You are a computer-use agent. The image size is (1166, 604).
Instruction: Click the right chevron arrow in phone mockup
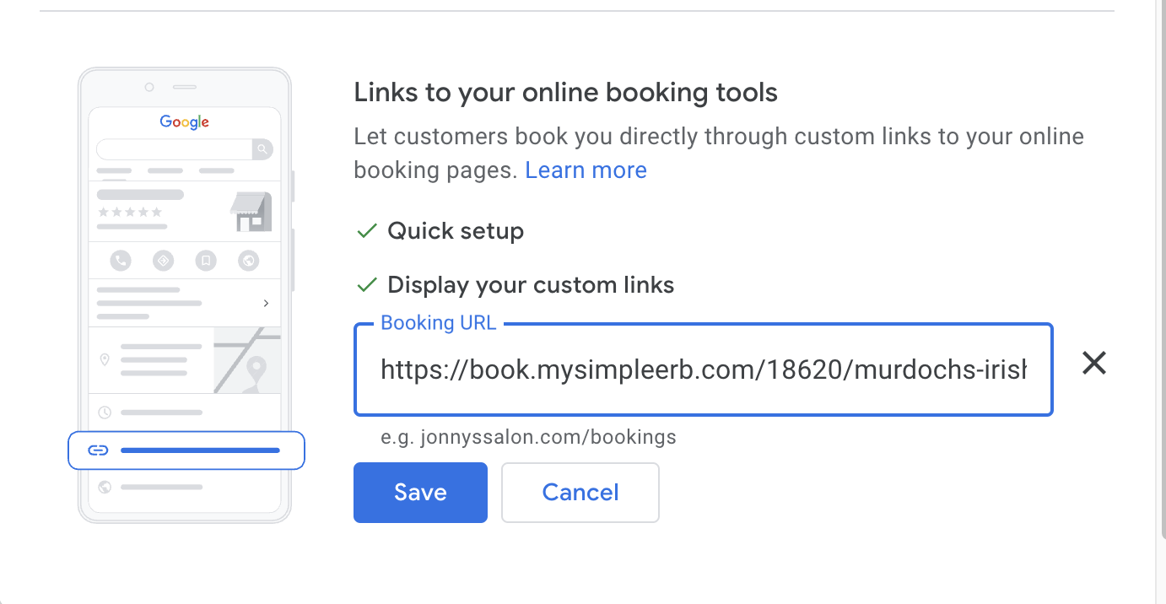[267, 303]
